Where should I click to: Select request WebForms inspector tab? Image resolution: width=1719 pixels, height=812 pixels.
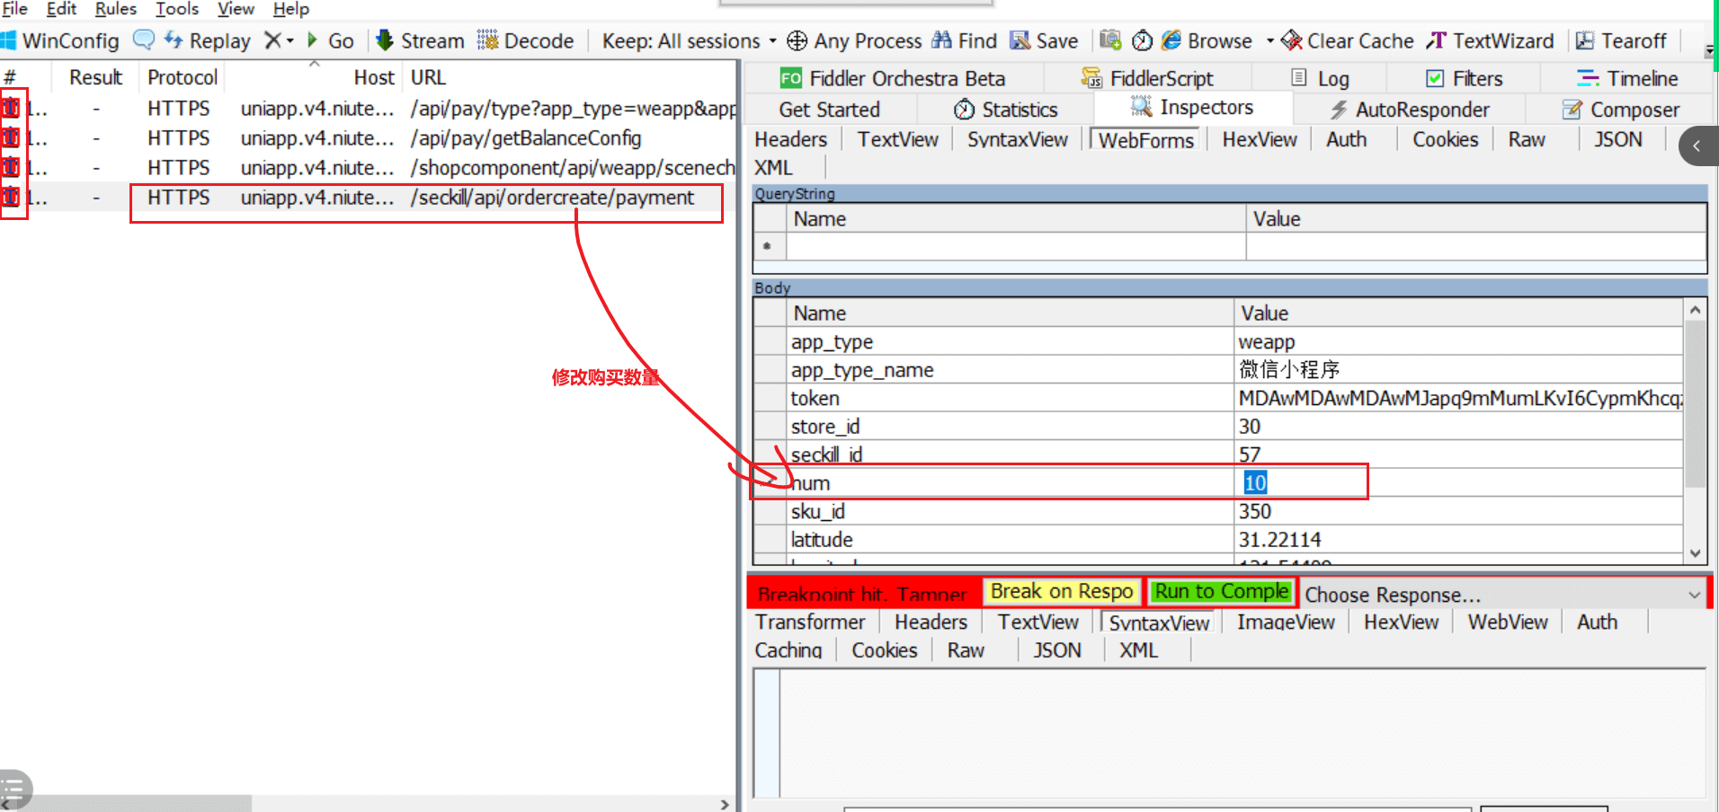click(x=1146, y=140)
